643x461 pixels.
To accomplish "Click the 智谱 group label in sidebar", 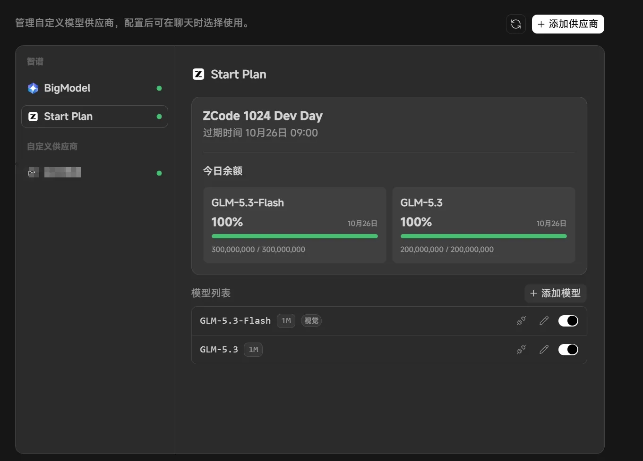I will [35, 62].
